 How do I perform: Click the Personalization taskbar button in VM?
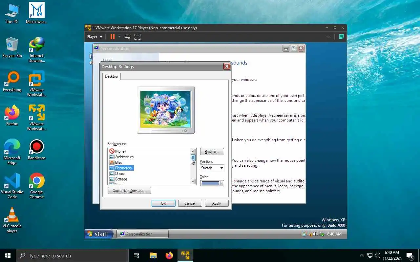pos(142,234)
